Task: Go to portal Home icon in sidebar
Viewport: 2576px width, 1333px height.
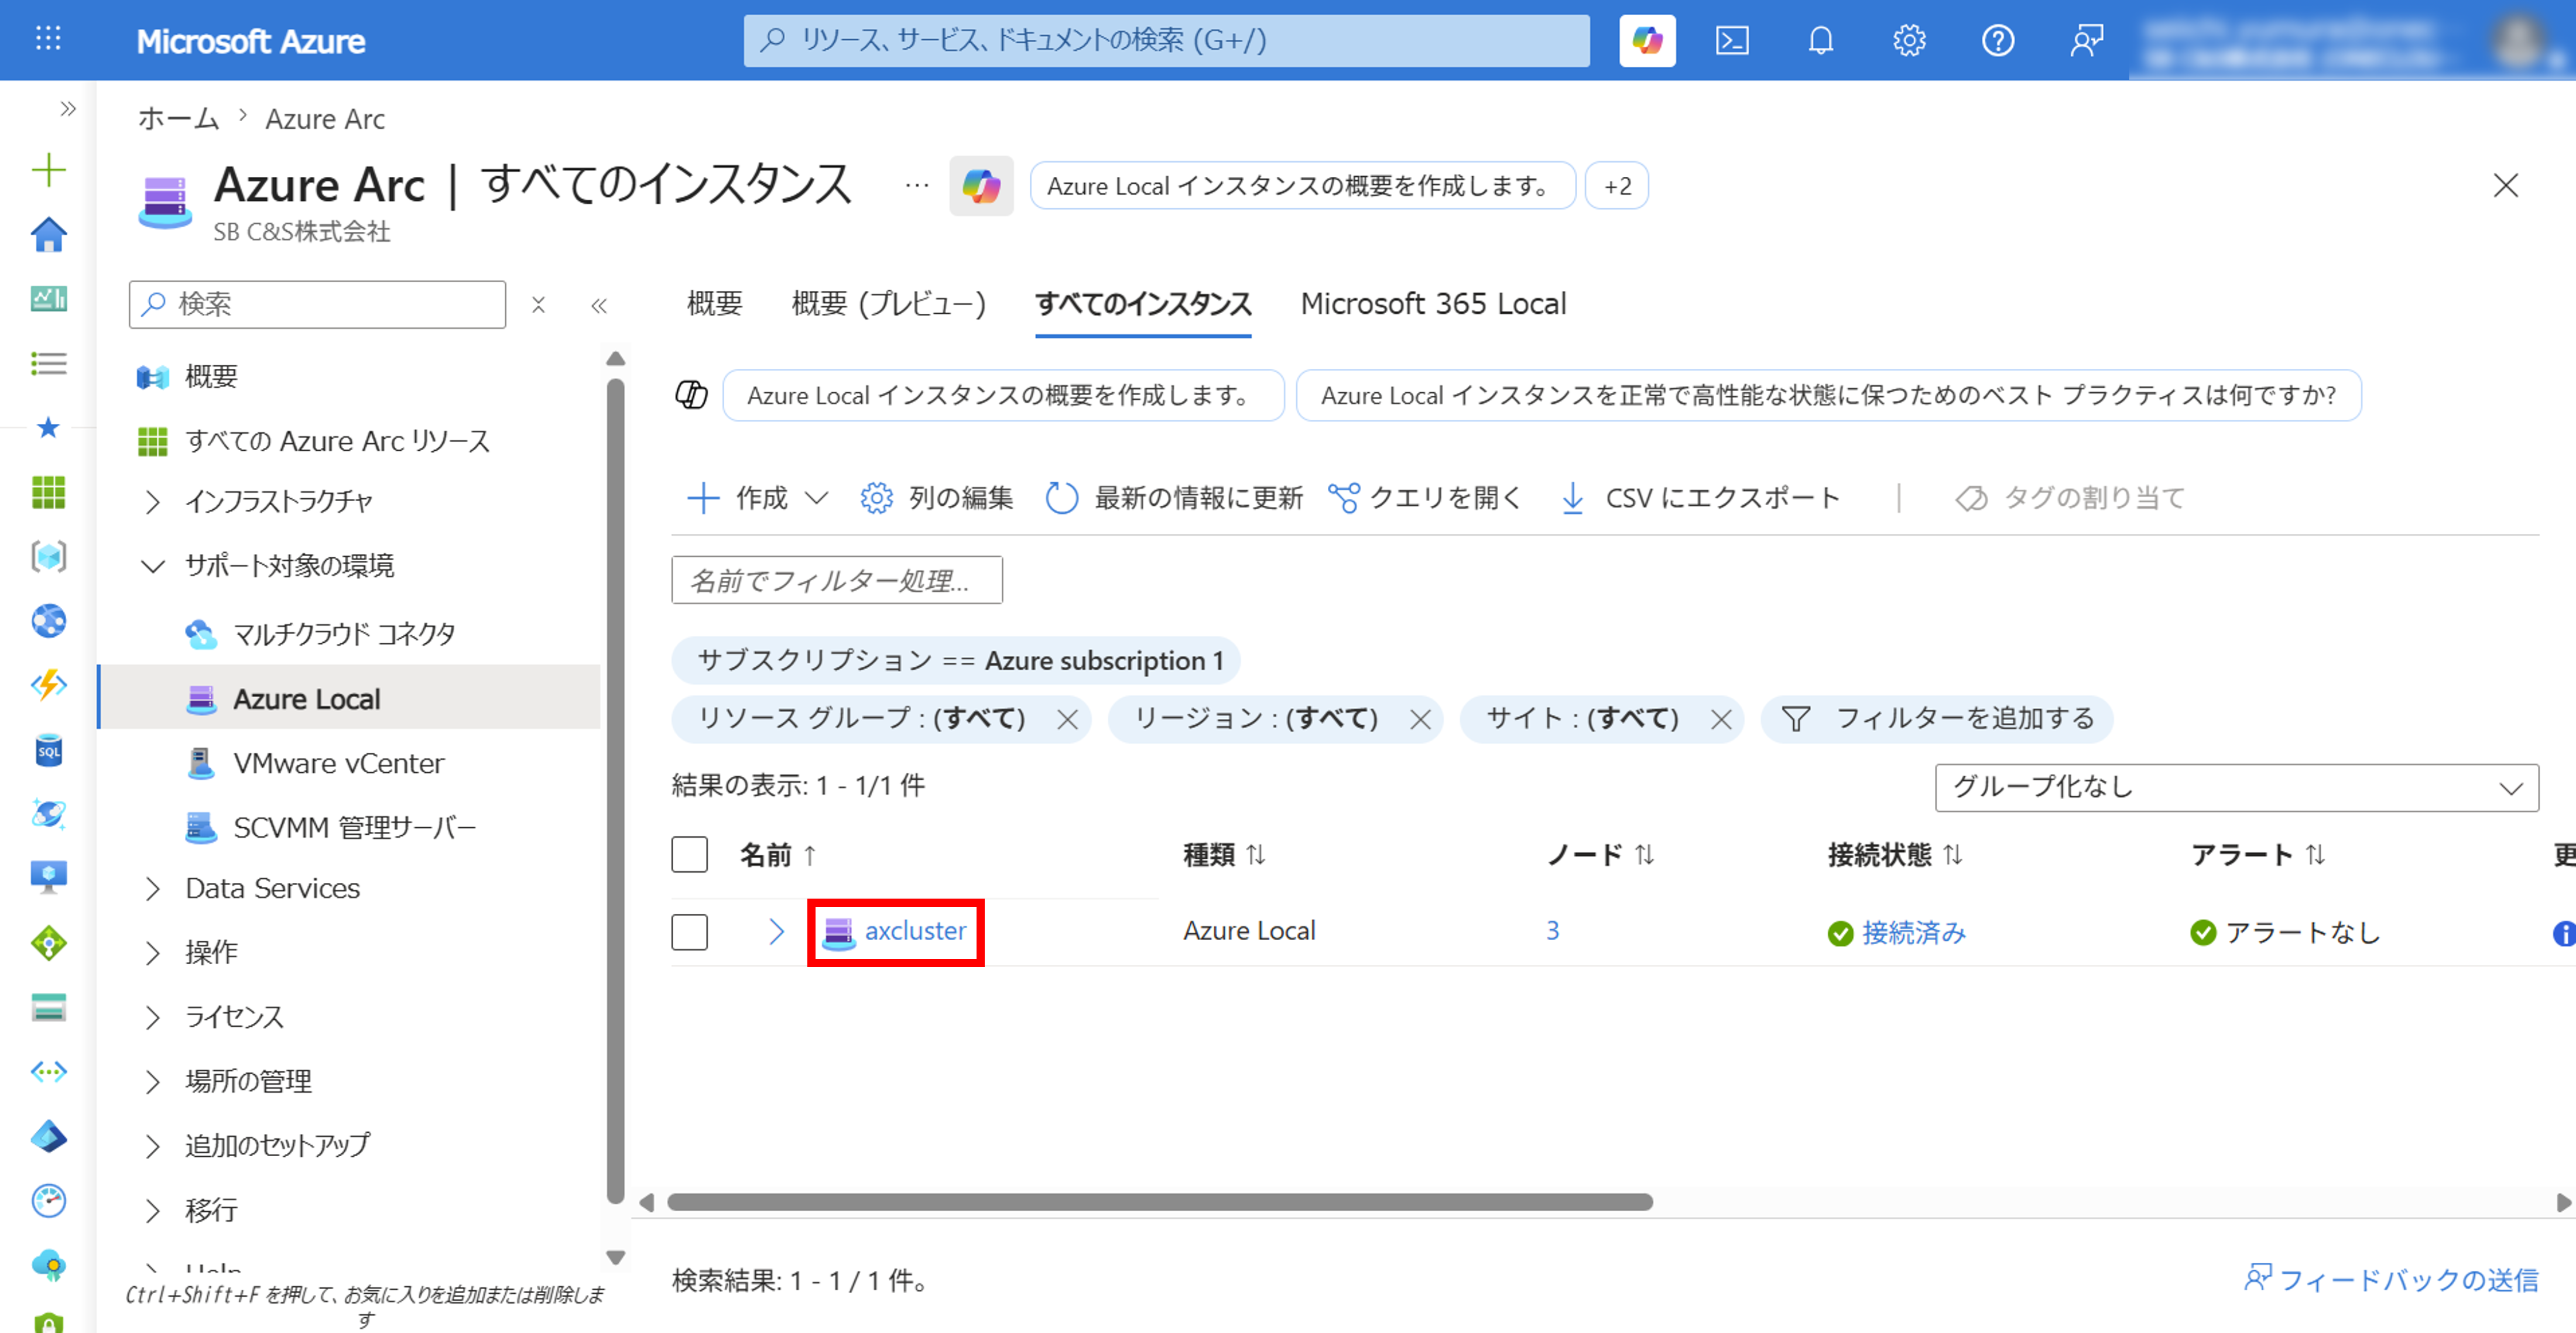Action: pos(48,235)
